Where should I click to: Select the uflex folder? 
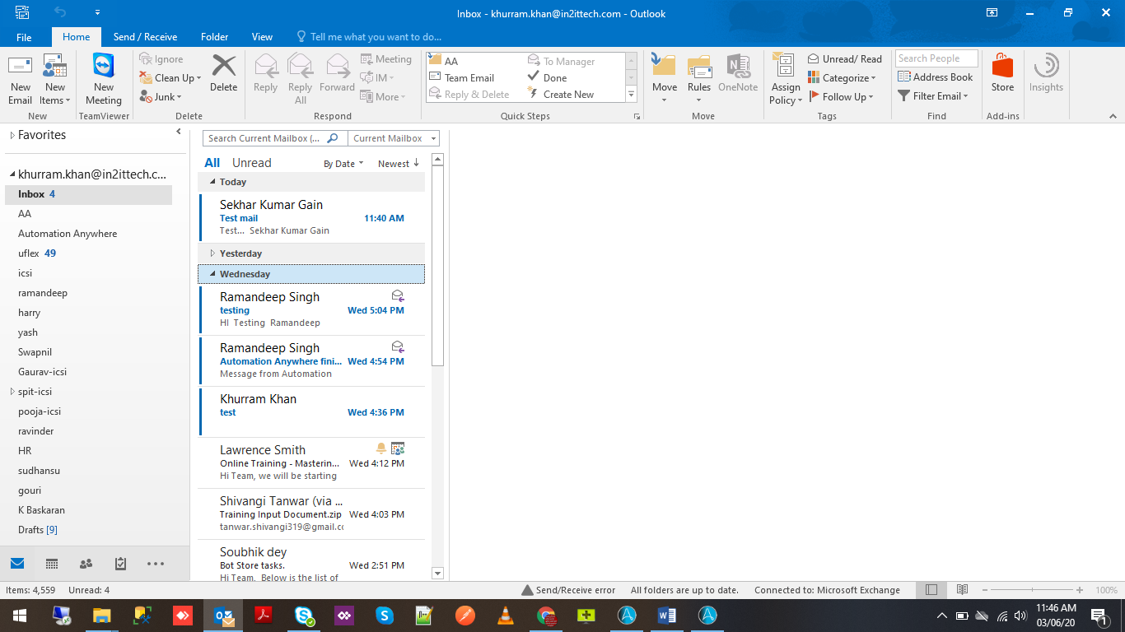pos(30,253)
